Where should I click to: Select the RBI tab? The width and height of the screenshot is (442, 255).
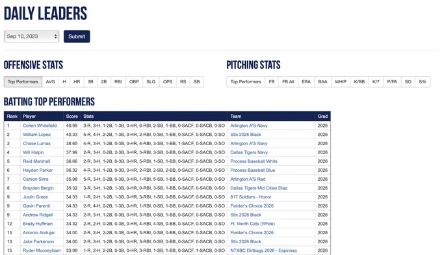tap(118, 82)
